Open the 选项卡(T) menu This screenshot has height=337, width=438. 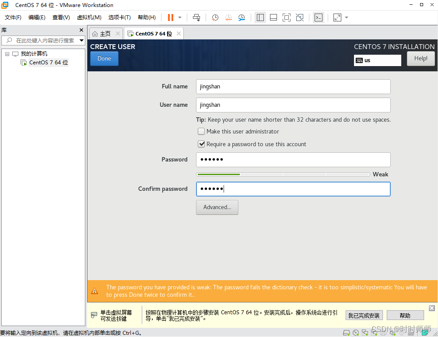119,18
